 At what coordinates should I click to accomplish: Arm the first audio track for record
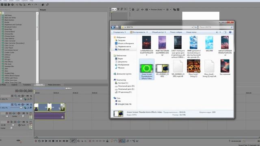coord(6,113)
